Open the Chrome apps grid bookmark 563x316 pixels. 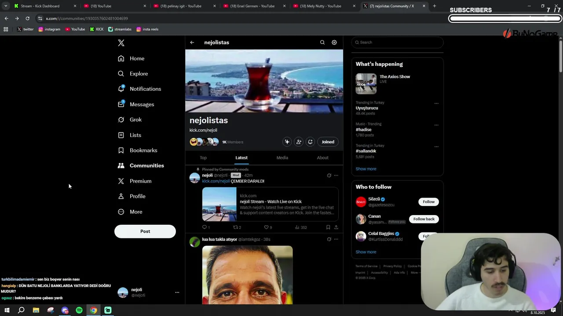click(x=6, y=29)
